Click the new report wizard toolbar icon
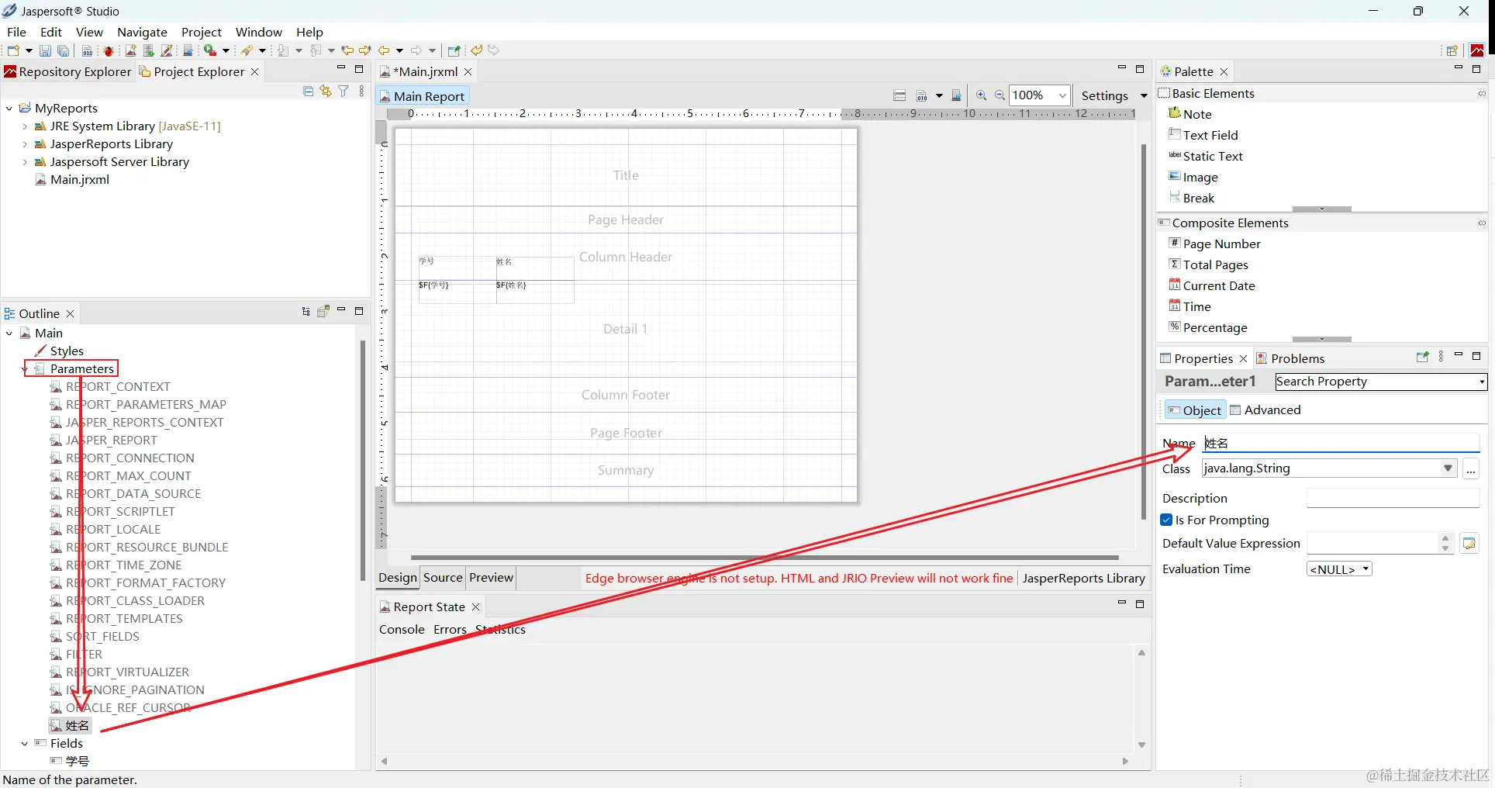This screenshot has height=788, width=1495. click(x=130, y=50)
